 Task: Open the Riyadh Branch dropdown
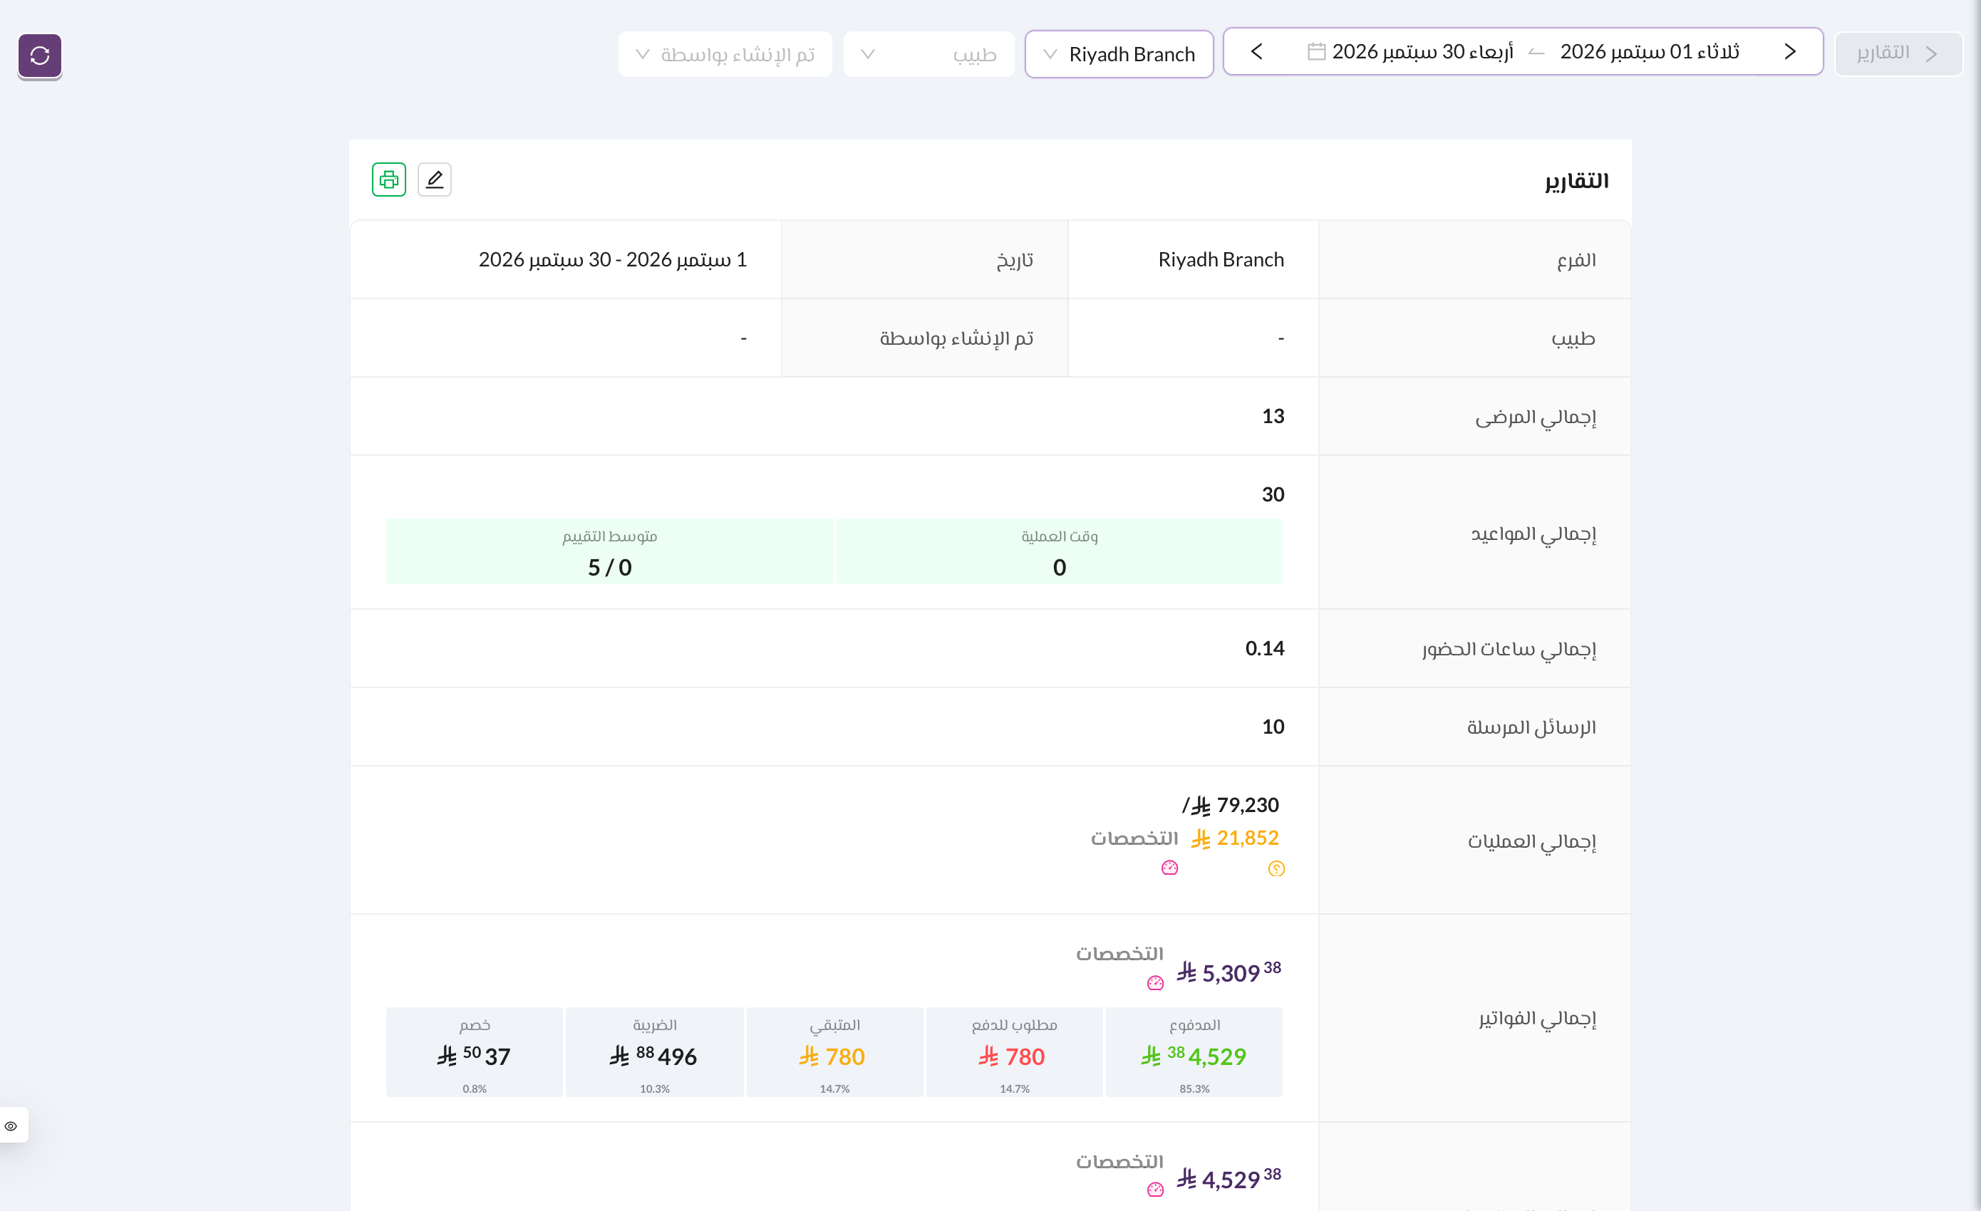[1119, 55]
